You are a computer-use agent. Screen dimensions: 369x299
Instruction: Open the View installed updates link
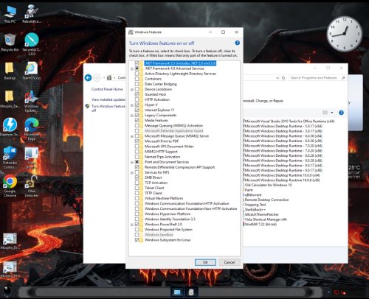click(x=108, y=99)
